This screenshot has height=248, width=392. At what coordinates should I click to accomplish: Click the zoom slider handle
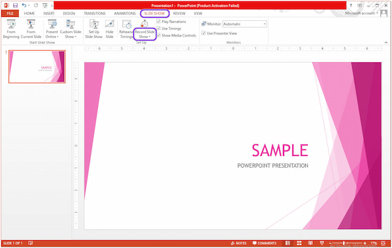(344, 243)
